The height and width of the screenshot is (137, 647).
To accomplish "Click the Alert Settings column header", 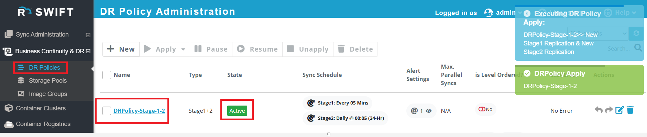I will 418,75.
